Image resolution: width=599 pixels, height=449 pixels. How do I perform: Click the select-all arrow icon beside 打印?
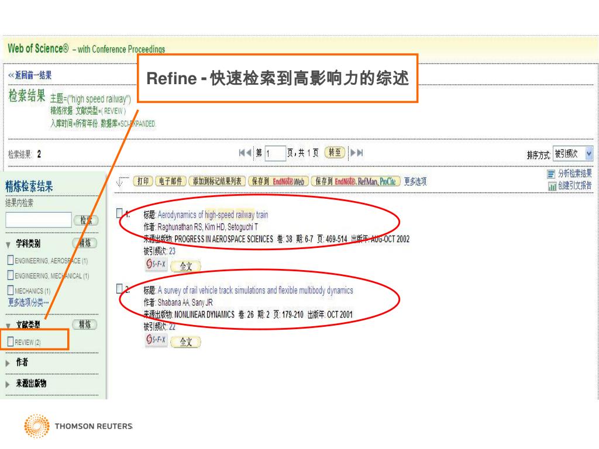122,181
